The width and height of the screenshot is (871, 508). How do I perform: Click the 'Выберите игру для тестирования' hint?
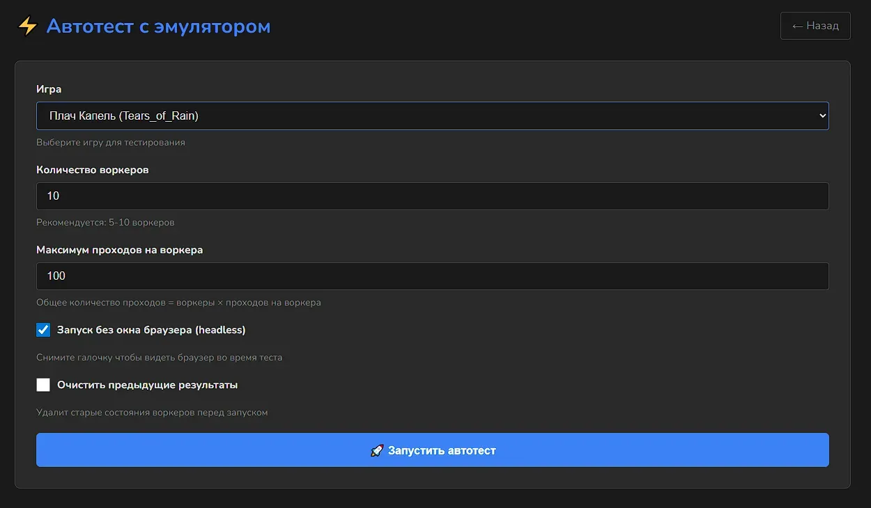(x=111, y=143)
